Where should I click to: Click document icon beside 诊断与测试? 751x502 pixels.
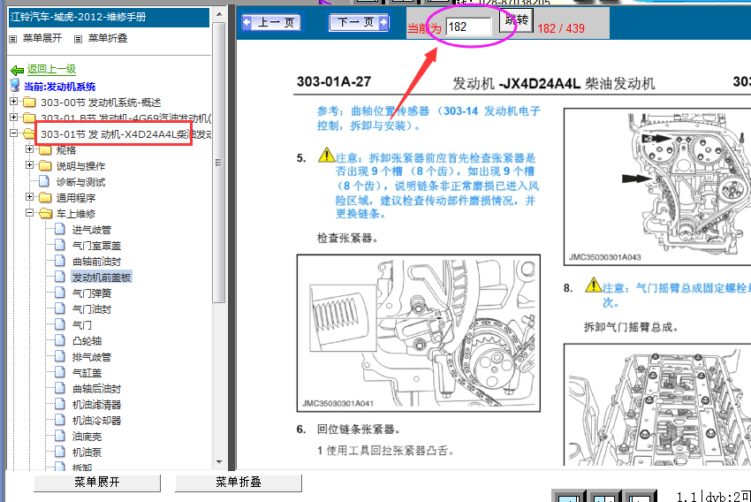[44, 181]
